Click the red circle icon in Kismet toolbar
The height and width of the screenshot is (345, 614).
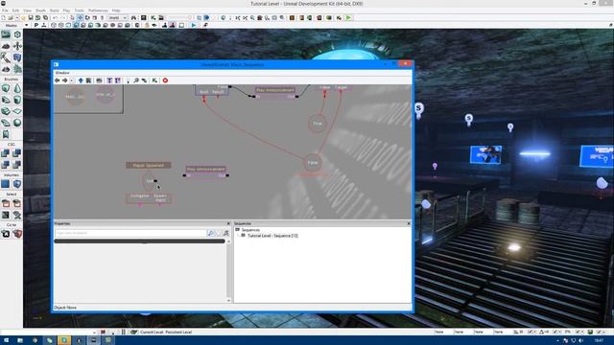tap(165, 80)
